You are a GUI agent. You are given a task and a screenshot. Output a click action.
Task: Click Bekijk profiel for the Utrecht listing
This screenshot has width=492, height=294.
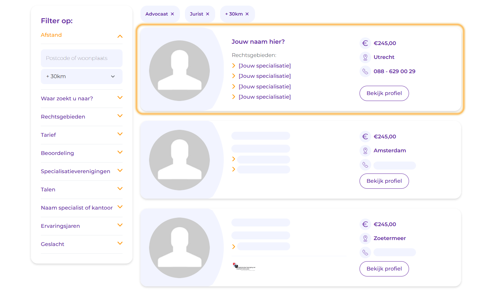[384, 93]
